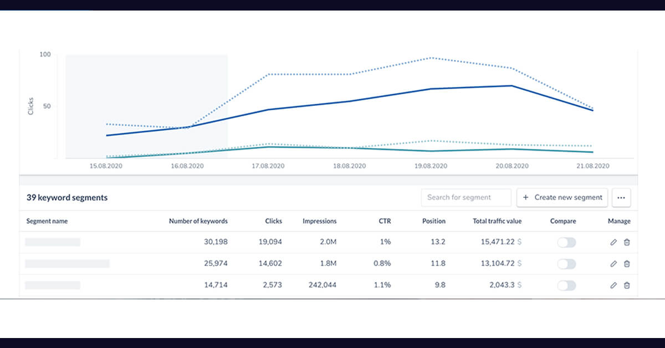The height and width of the screenshot is (348, 665).
Task: Click the 21.08.2020 date on chart axis
Action: pos(594,166)
